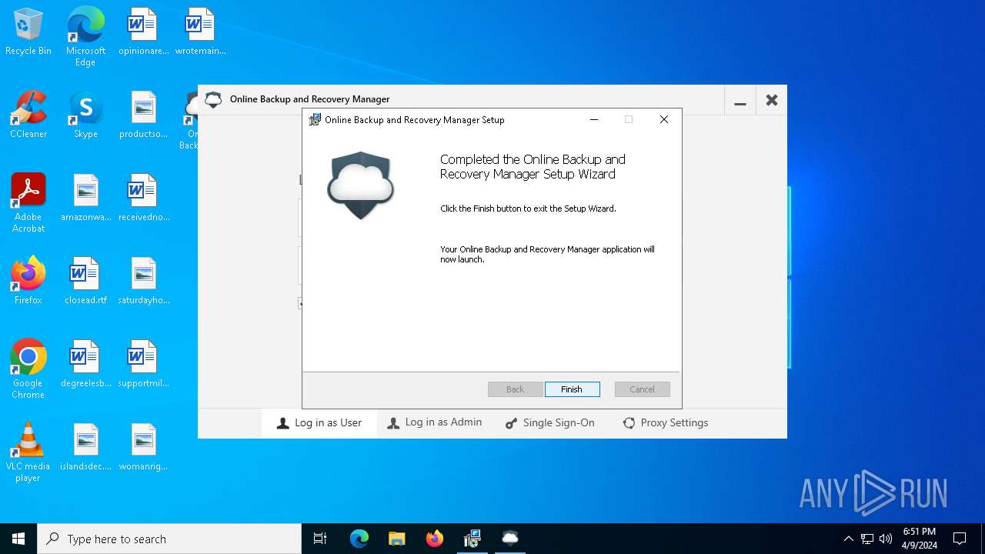
Task: Minimize the Online Backup and Recovery Manager window
Action: (x=740, y=100)
